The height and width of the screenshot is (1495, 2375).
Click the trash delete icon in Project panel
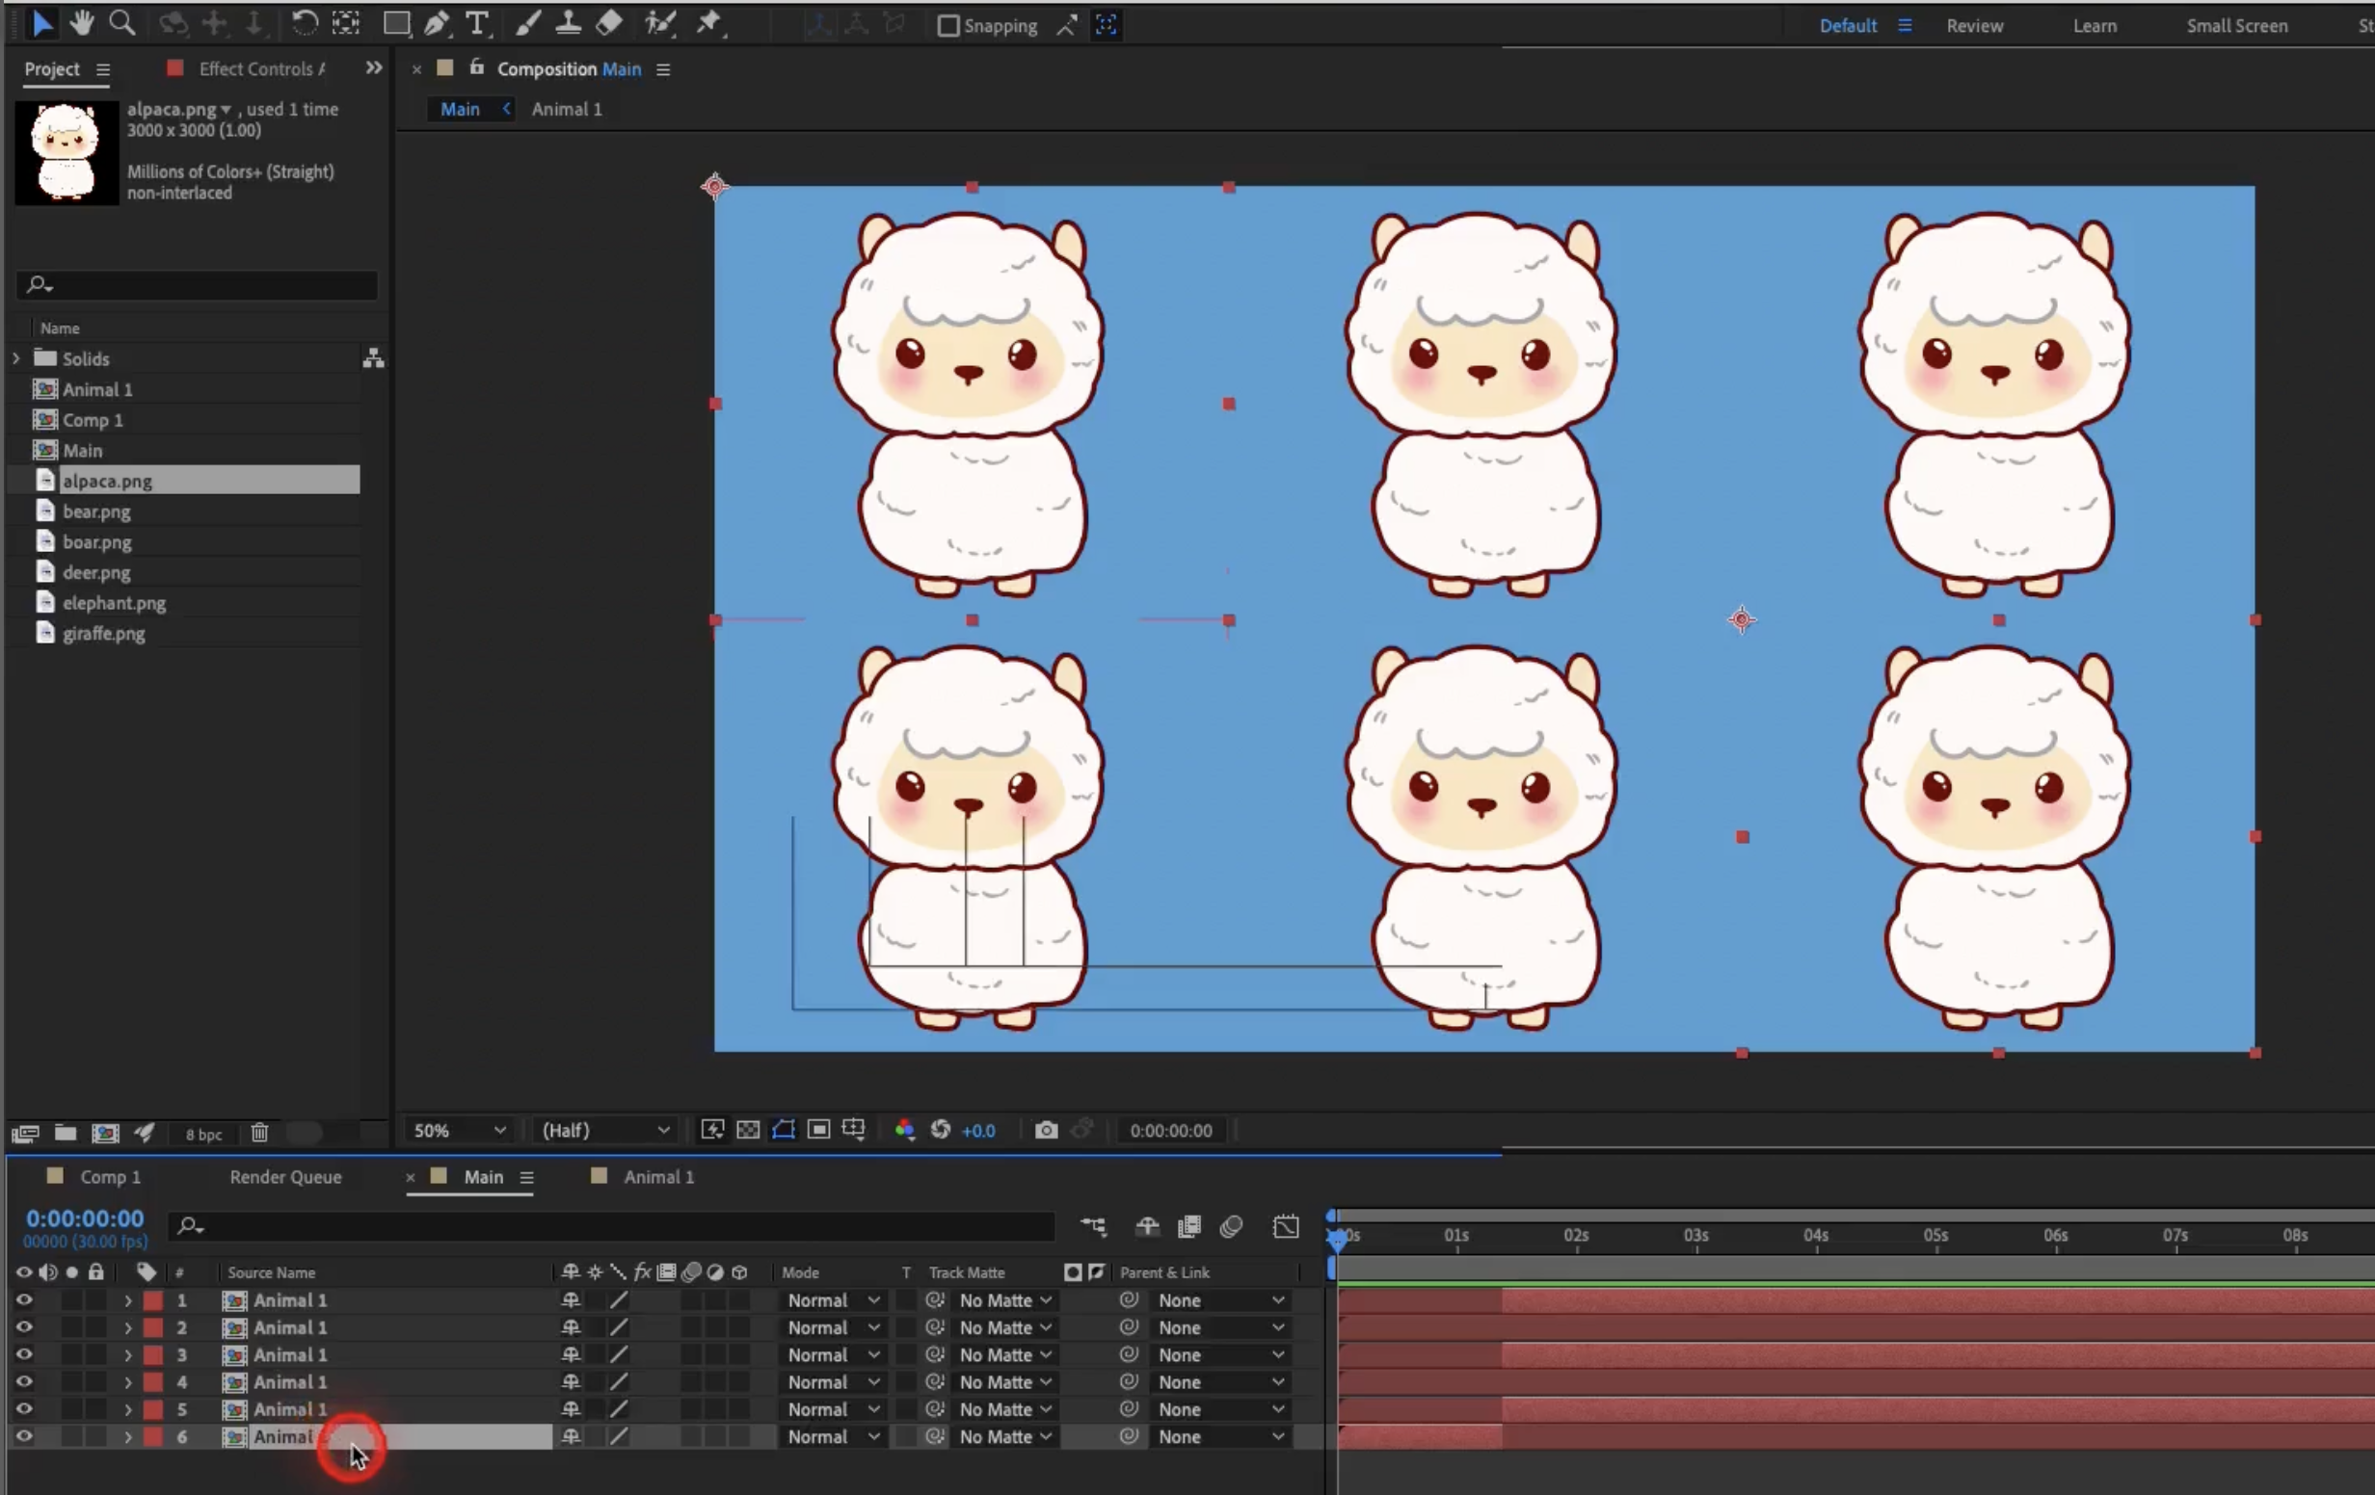tap(259, 1134)
